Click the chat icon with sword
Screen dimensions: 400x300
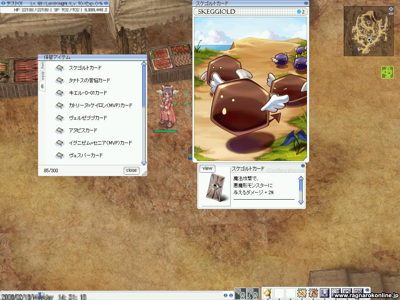pos(253,294)
